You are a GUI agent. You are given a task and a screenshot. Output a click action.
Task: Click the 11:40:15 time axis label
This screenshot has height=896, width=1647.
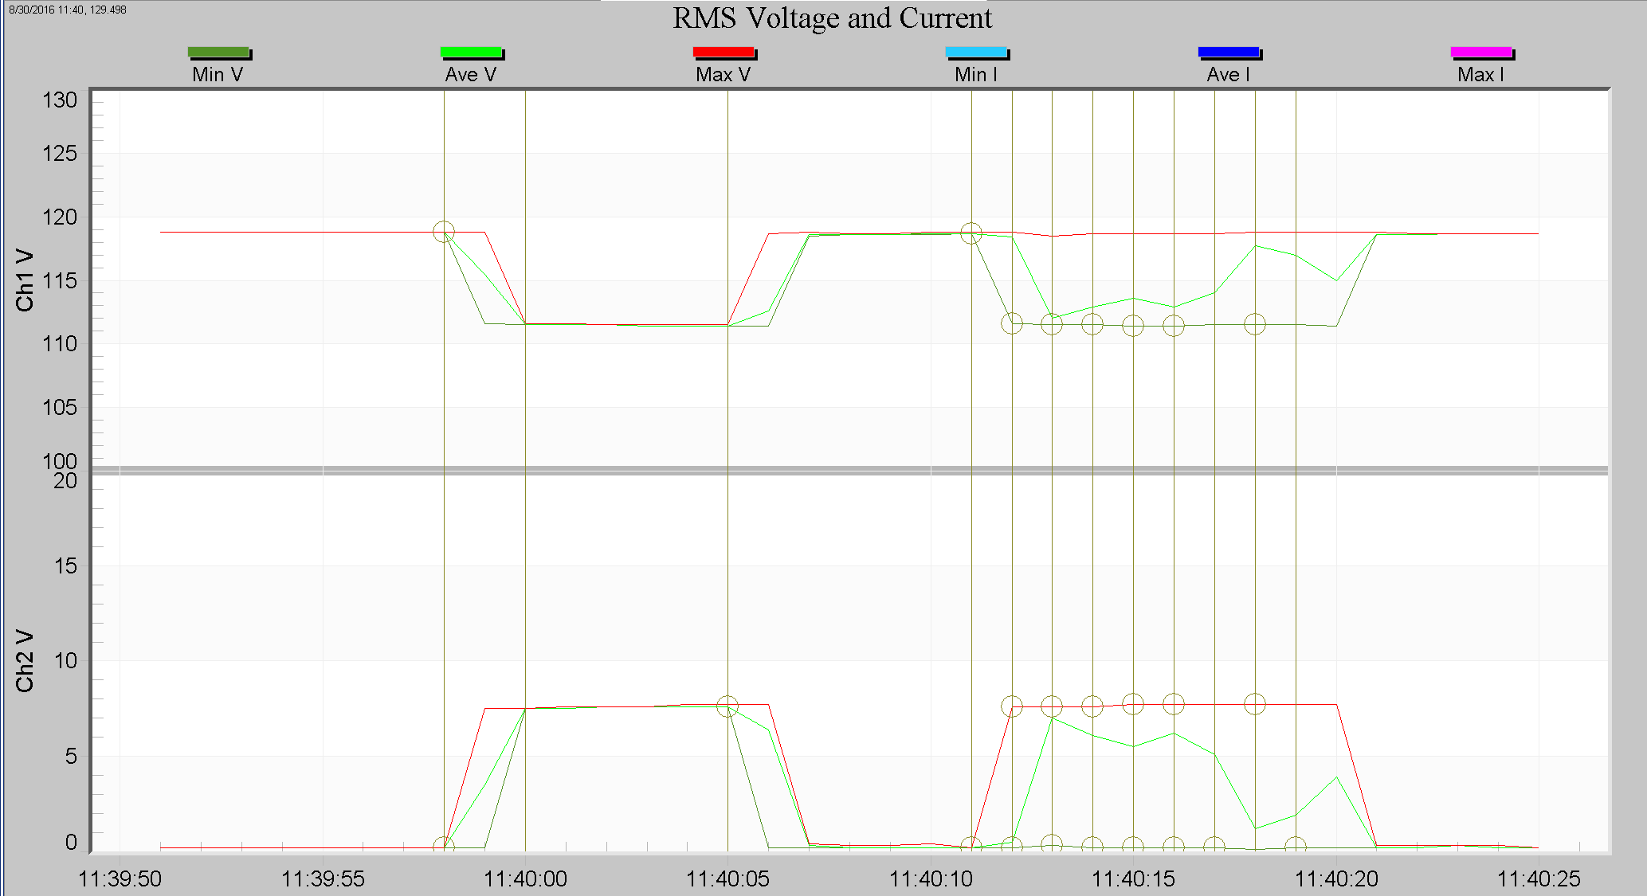coord(1134,880)
